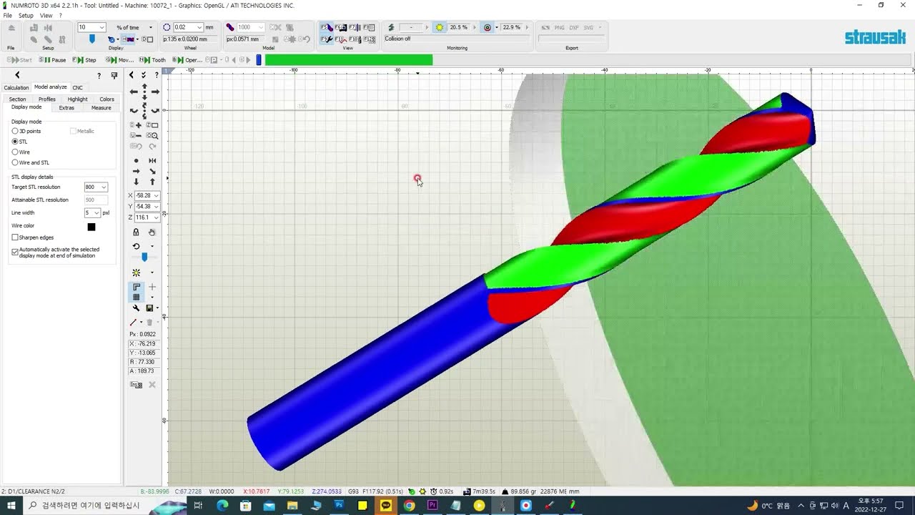Viewport: 915px width, 515px height.
Task: Toggle automatically activate display mode checkbox
Action: 15,252
